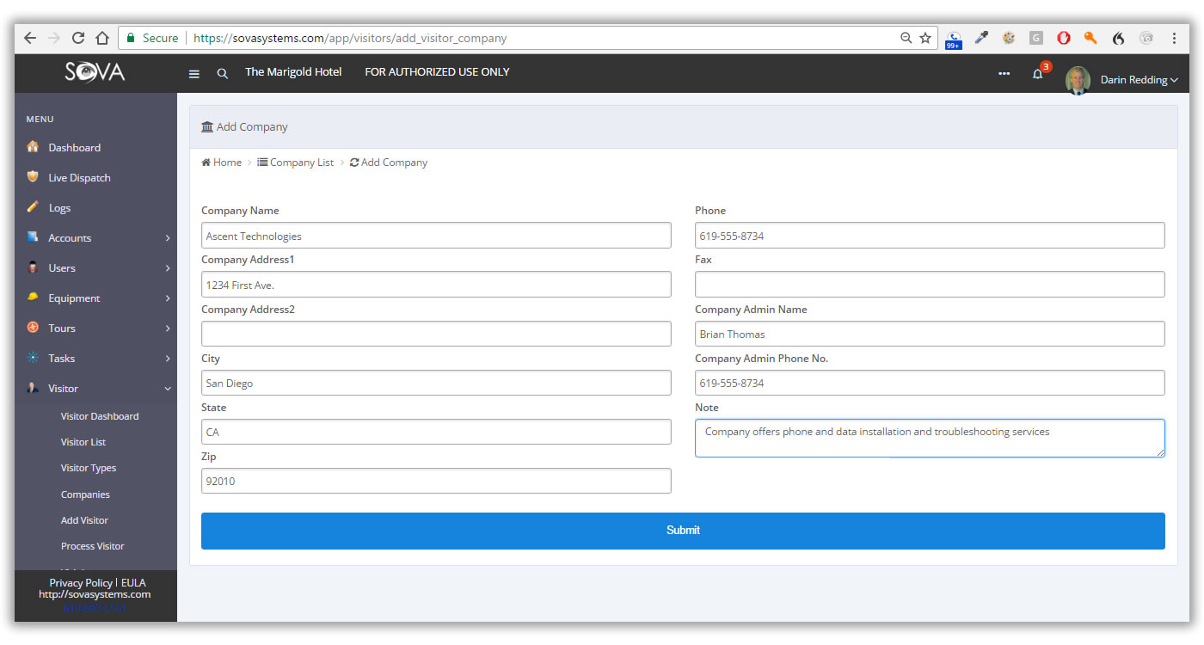Open Add Visitor submenu item
The height and width of the screenshot is (645, 1204).
[84, 520]
